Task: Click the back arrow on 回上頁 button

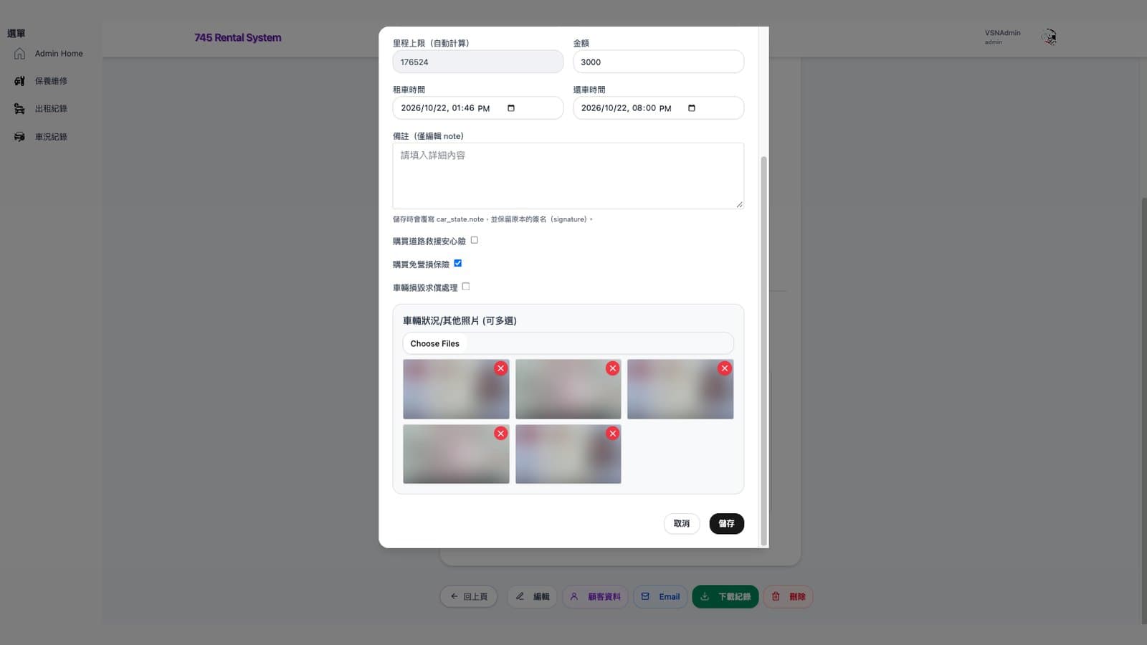Action: click(x=454, y=596)
